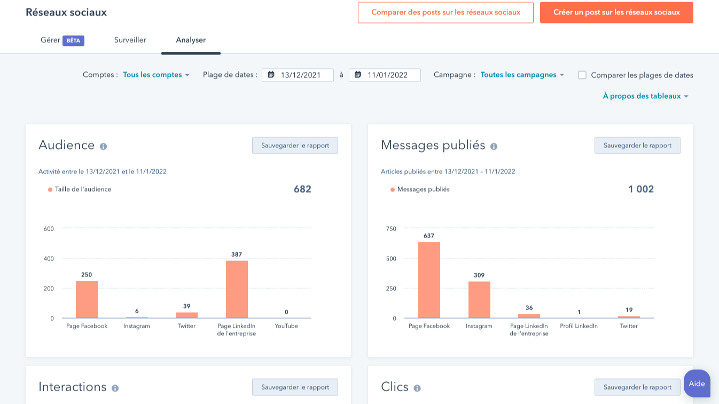Viewport: 719px width, 404px height.
Task: Open the Gérer BÊTA tab
Action: (61, 39)
